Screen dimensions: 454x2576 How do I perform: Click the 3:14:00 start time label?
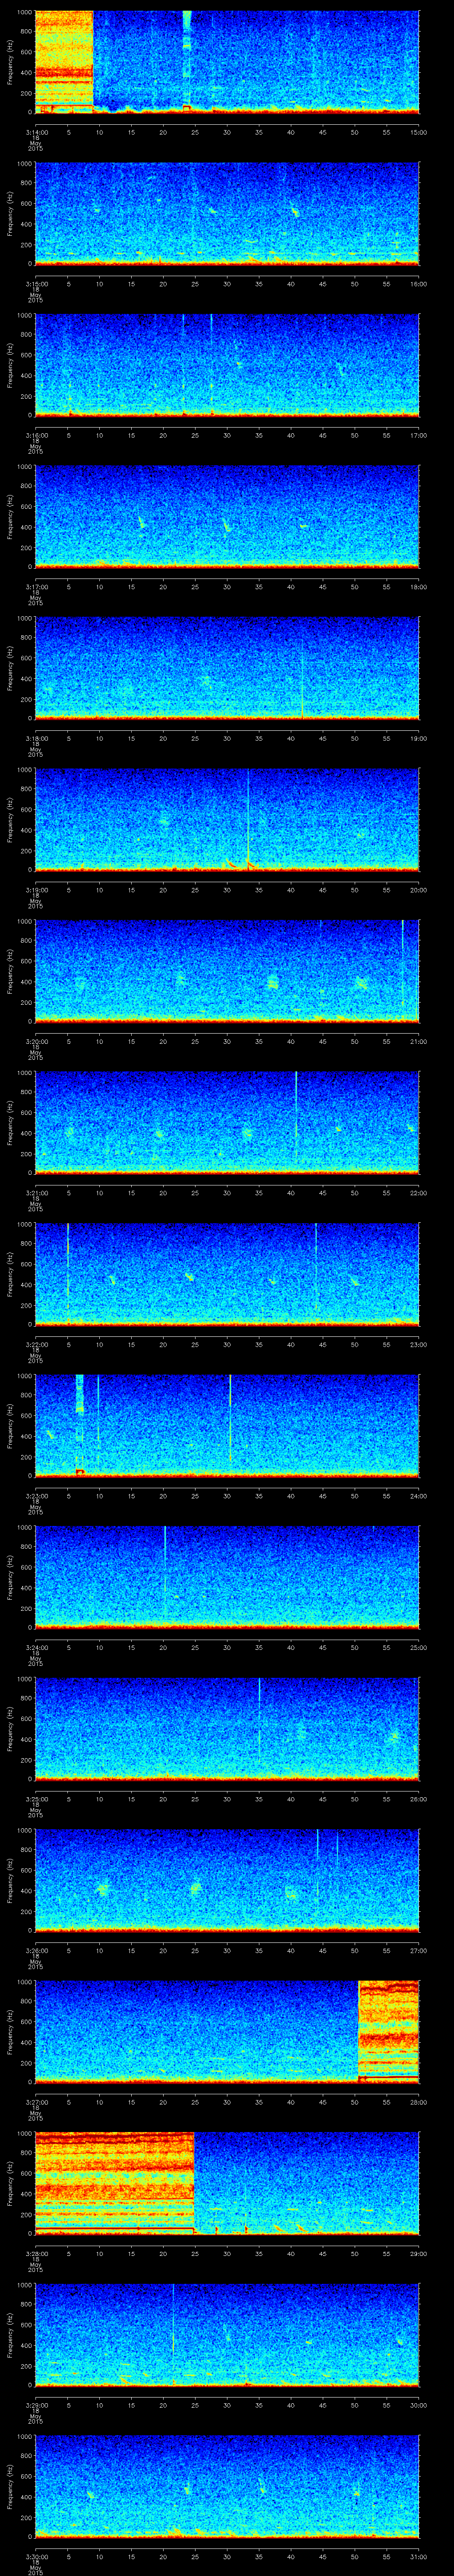click(x=36, y=132)
